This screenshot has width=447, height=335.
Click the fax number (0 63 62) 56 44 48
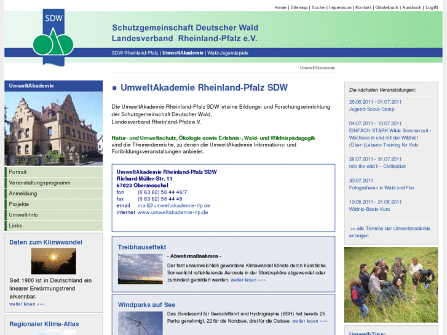point(160,199)
